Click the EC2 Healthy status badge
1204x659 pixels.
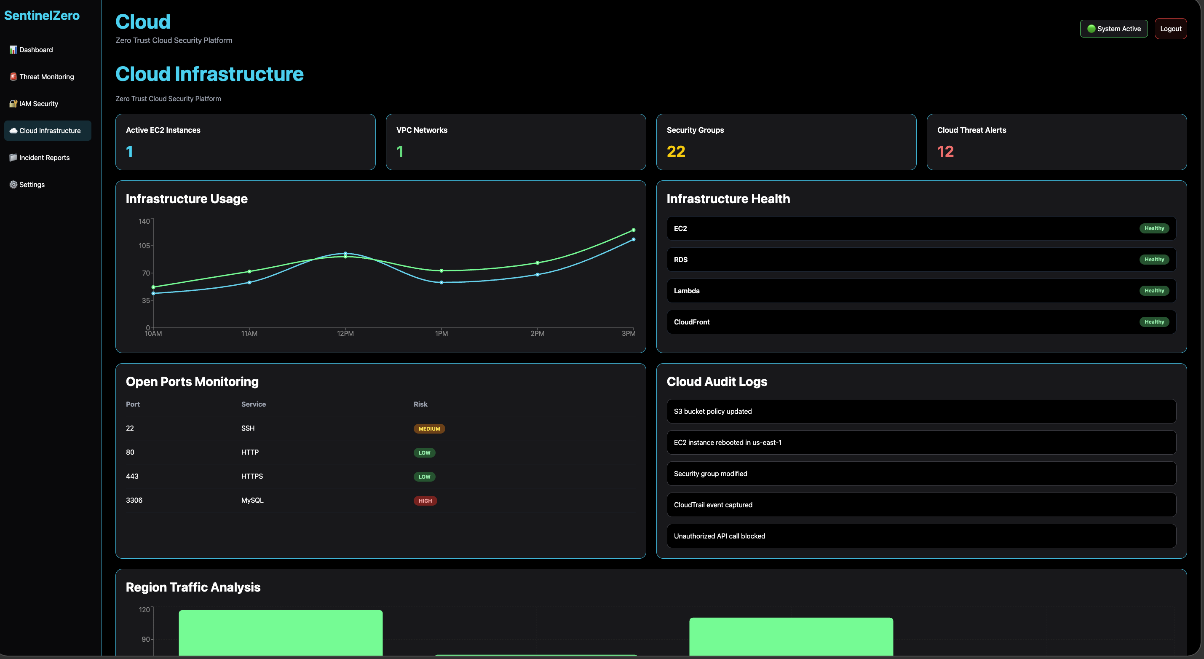(x=1154, y=228)
